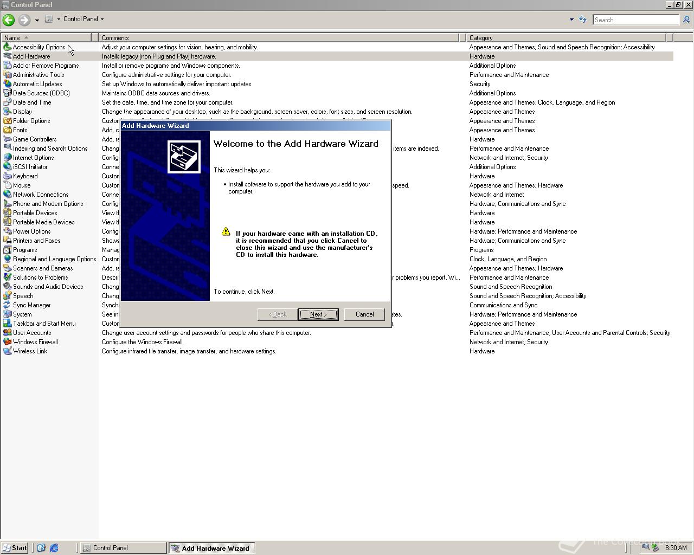
Task: Click the refresh icon beside the search box
Action: point(583,20)
